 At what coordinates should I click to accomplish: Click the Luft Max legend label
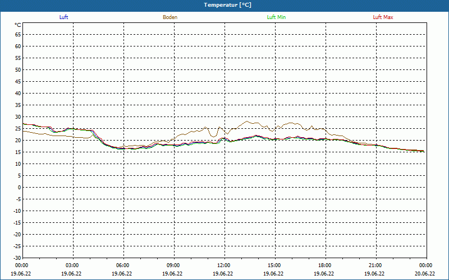383,17
